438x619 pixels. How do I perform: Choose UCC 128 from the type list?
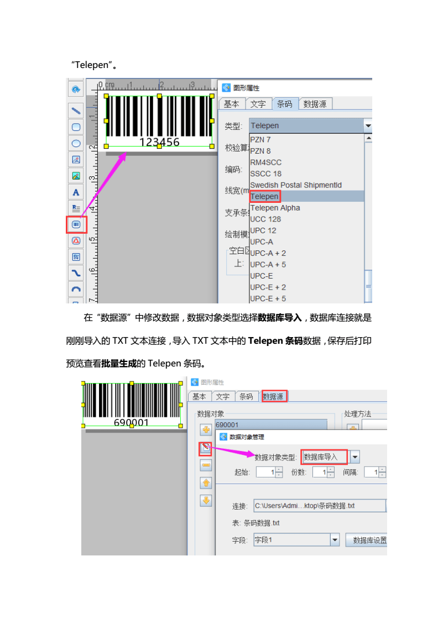coord(306,219)
